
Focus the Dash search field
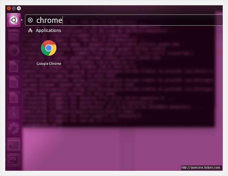click(x=123, y=20)
